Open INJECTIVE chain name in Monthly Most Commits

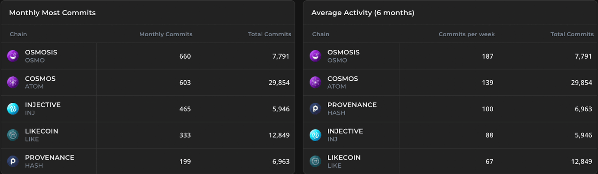pyautogui.click(x=43, y=105)
